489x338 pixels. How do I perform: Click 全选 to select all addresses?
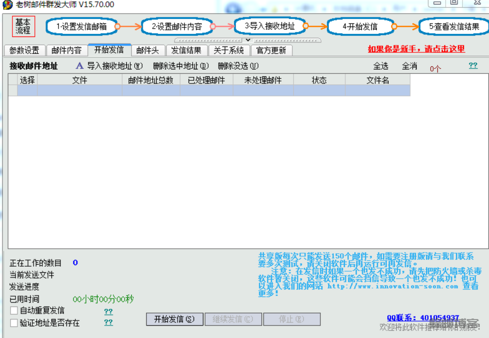coord(381,66)
